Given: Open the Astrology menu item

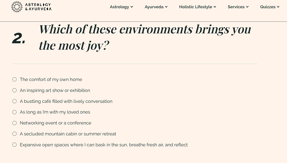Looking at the screenshot, I should [119, 7].
